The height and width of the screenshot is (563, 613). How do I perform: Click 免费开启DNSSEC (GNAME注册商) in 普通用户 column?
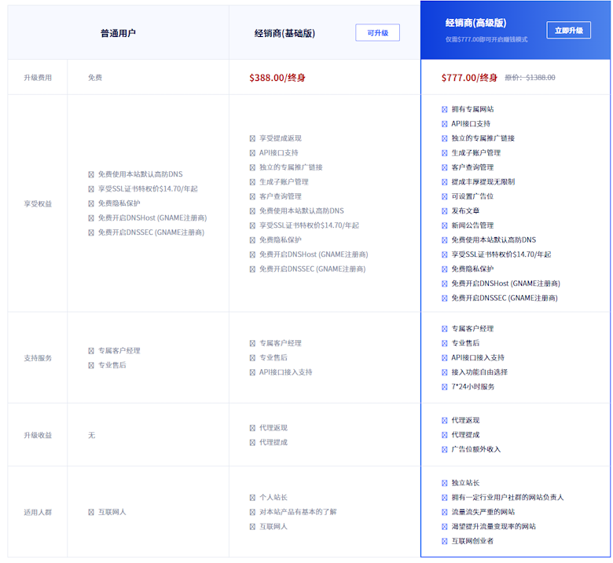151,232
